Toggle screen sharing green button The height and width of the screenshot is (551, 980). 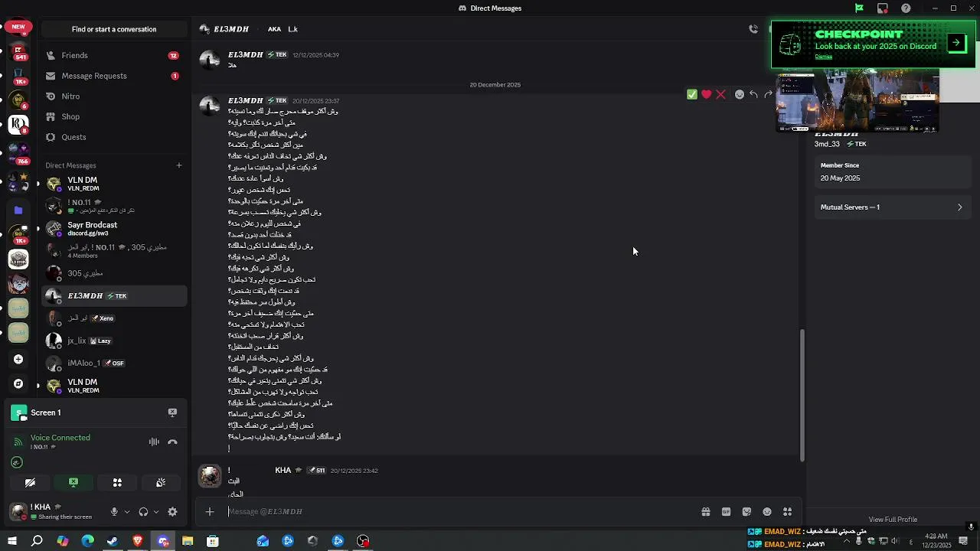tap(73, 483)
